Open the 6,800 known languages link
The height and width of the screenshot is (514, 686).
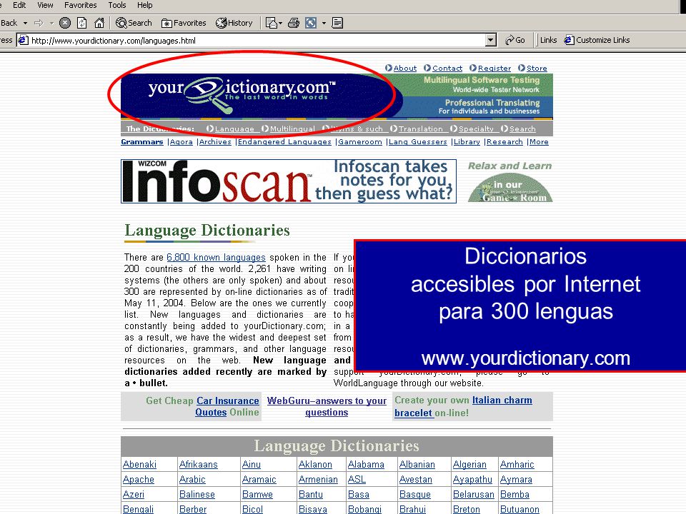(216, 258)
